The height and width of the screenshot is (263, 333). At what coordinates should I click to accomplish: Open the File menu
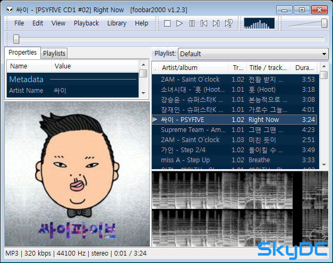pos(19,23)
